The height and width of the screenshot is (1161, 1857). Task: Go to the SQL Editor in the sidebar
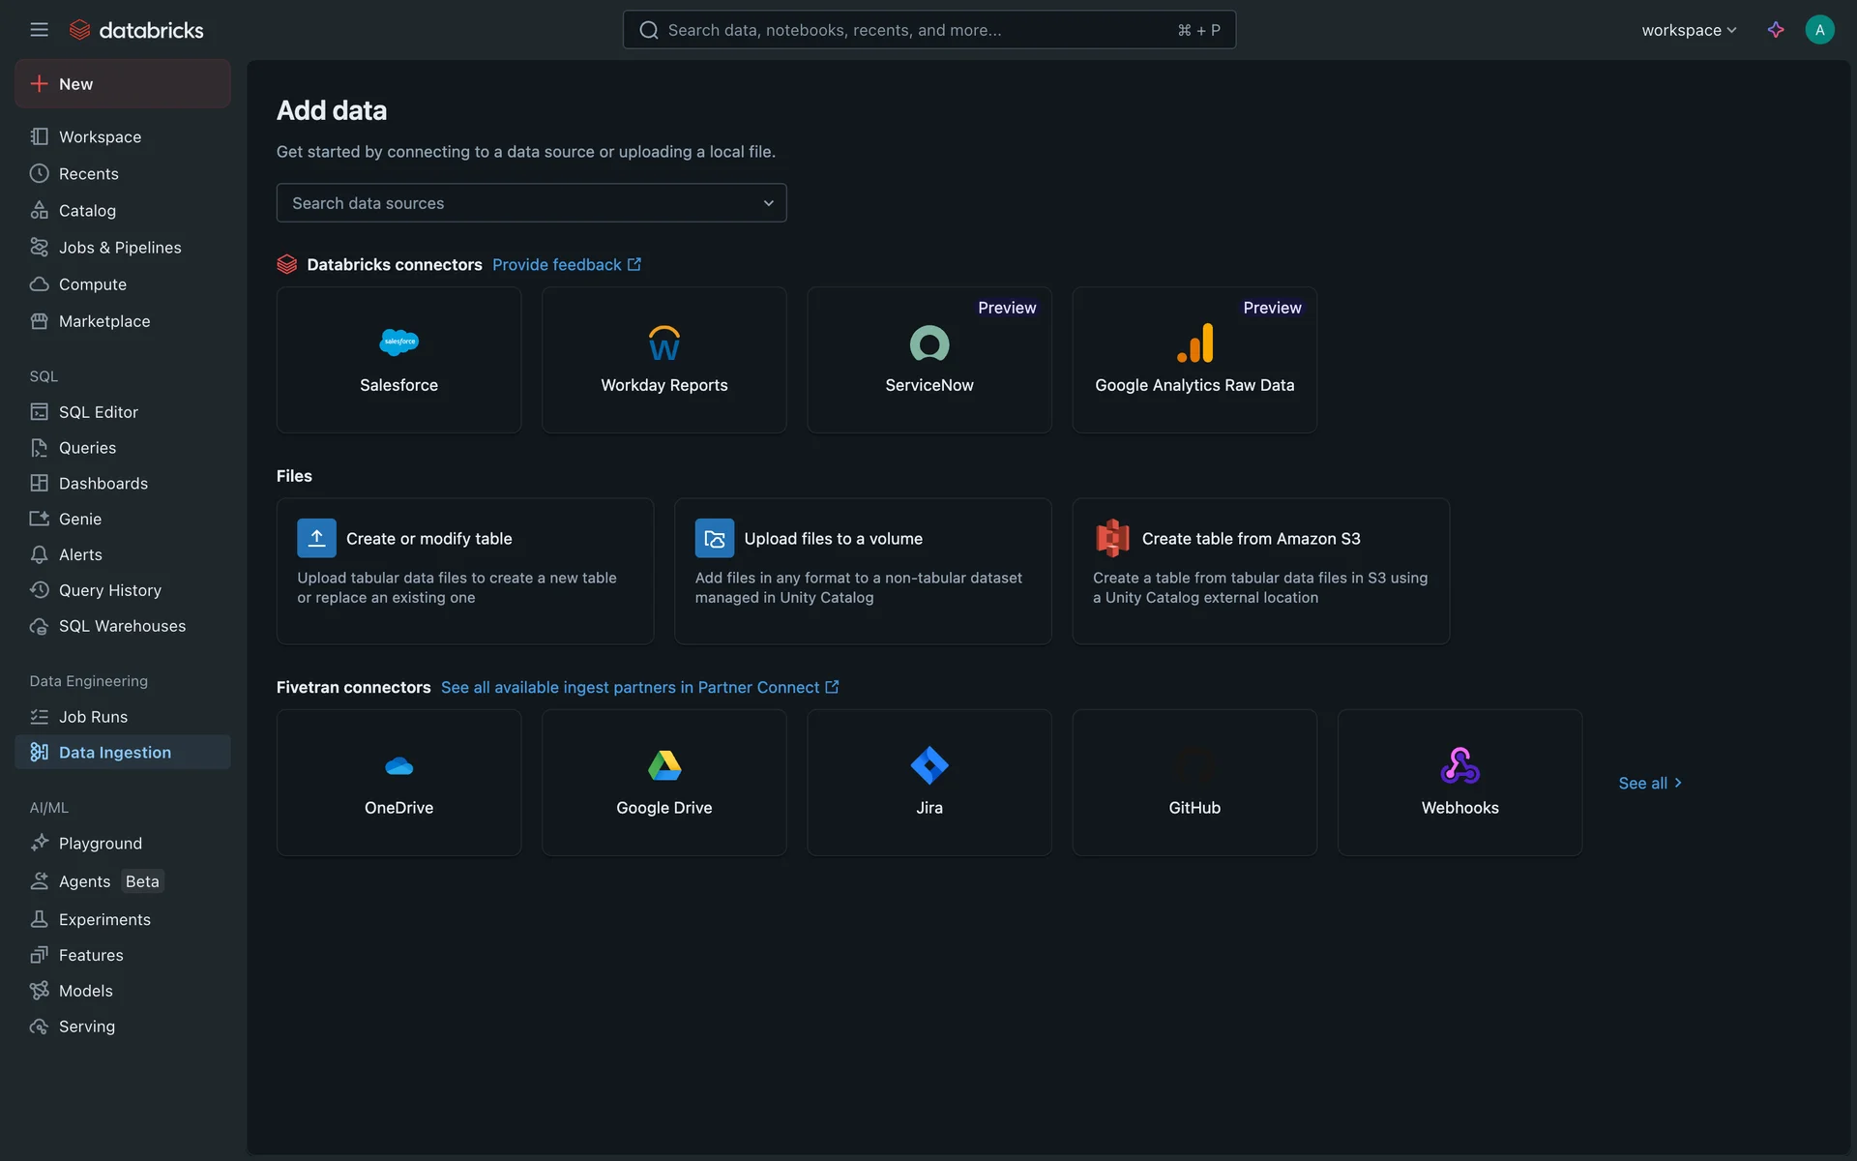[98, 412]
